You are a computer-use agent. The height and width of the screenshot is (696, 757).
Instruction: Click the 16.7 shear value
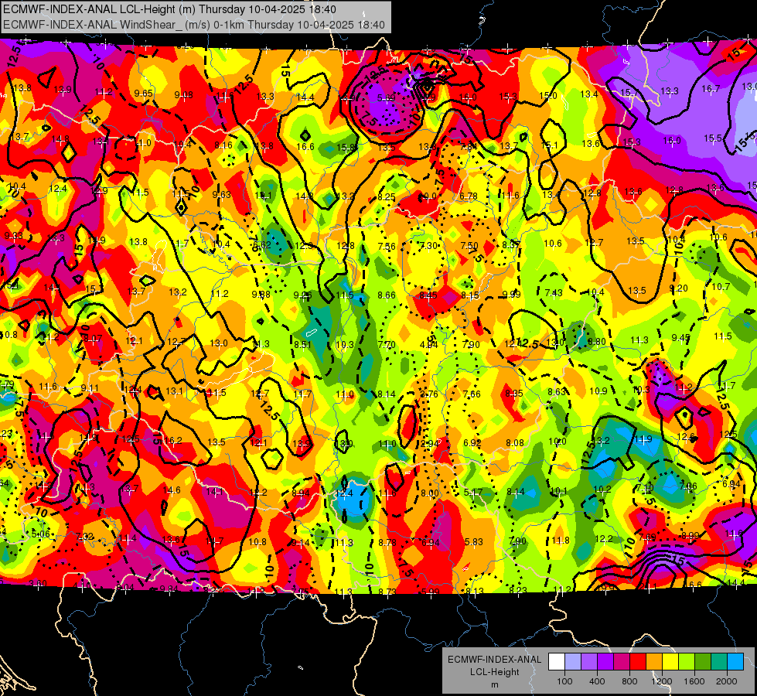tap(711, 88)
